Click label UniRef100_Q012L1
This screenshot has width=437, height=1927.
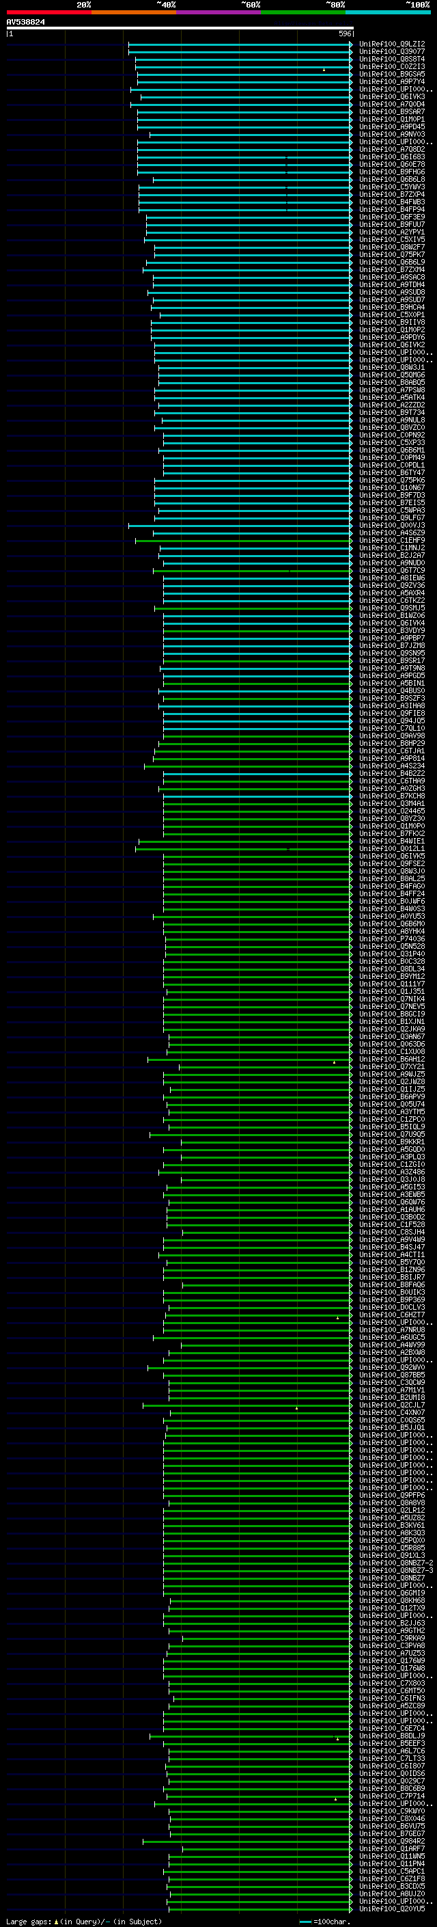[391, 849]
